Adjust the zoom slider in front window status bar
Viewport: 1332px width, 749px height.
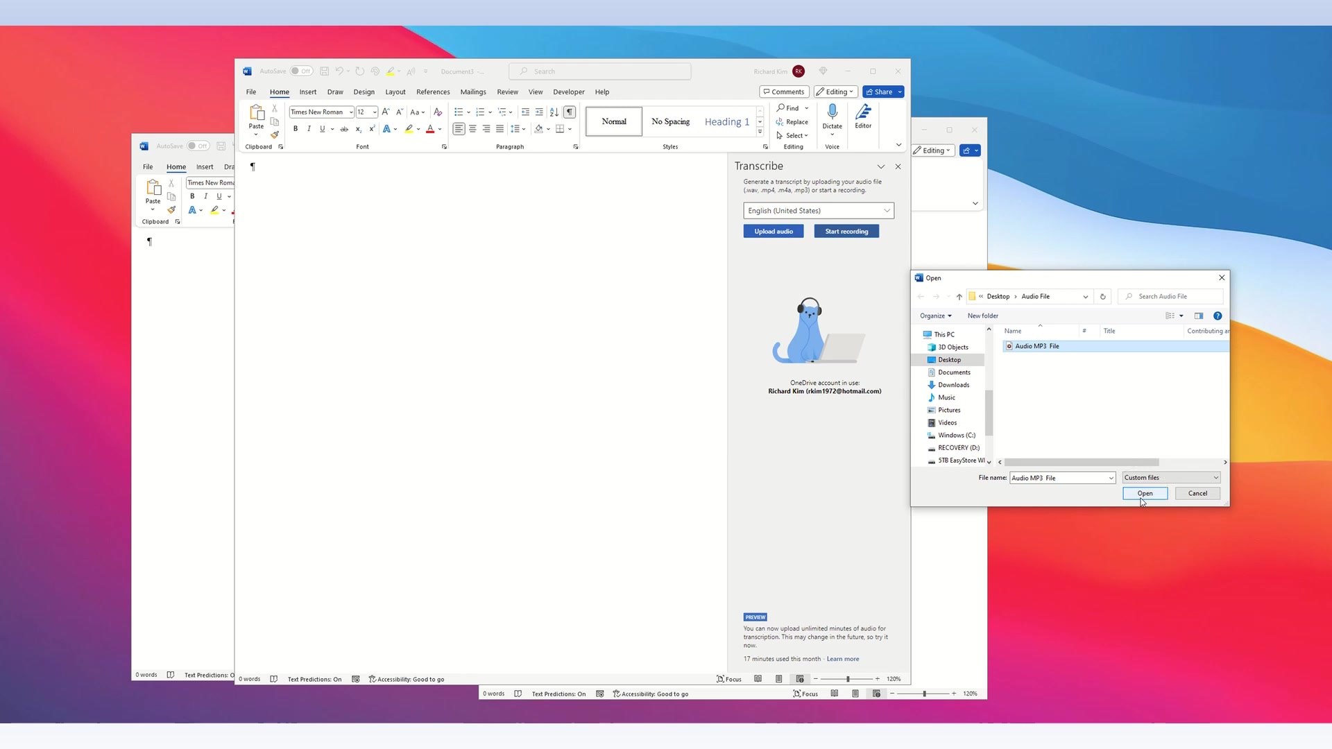pyautogui.click(x=848, y=679)
